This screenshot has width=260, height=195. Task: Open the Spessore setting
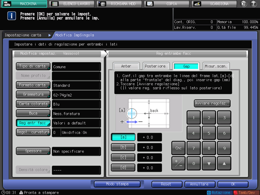[x=33, y=151]
